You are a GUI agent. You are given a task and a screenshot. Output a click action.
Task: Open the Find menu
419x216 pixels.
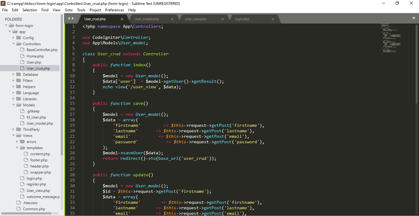(45, 10)
